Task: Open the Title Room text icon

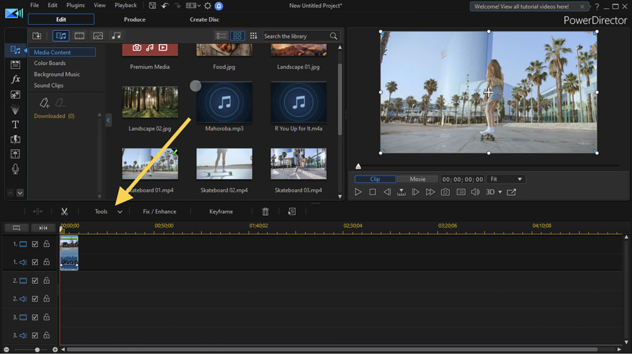Action: (x=16, y=124)
